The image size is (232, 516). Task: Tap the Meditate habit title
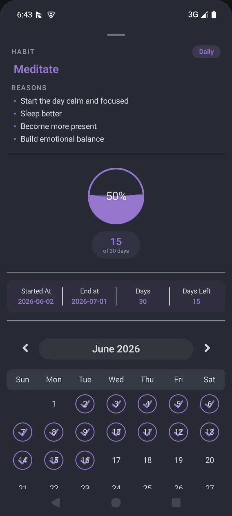pyautogui.click(x=36, y=69)
